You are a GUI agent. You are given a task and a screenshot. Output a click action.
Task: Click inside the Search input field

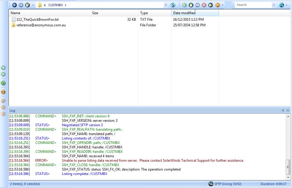[254, 5]
